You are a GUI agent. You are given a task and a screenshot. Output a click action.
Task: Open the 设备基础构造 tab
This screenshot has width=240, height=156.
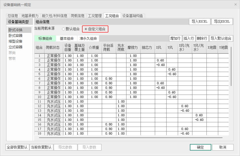point(133,16)
